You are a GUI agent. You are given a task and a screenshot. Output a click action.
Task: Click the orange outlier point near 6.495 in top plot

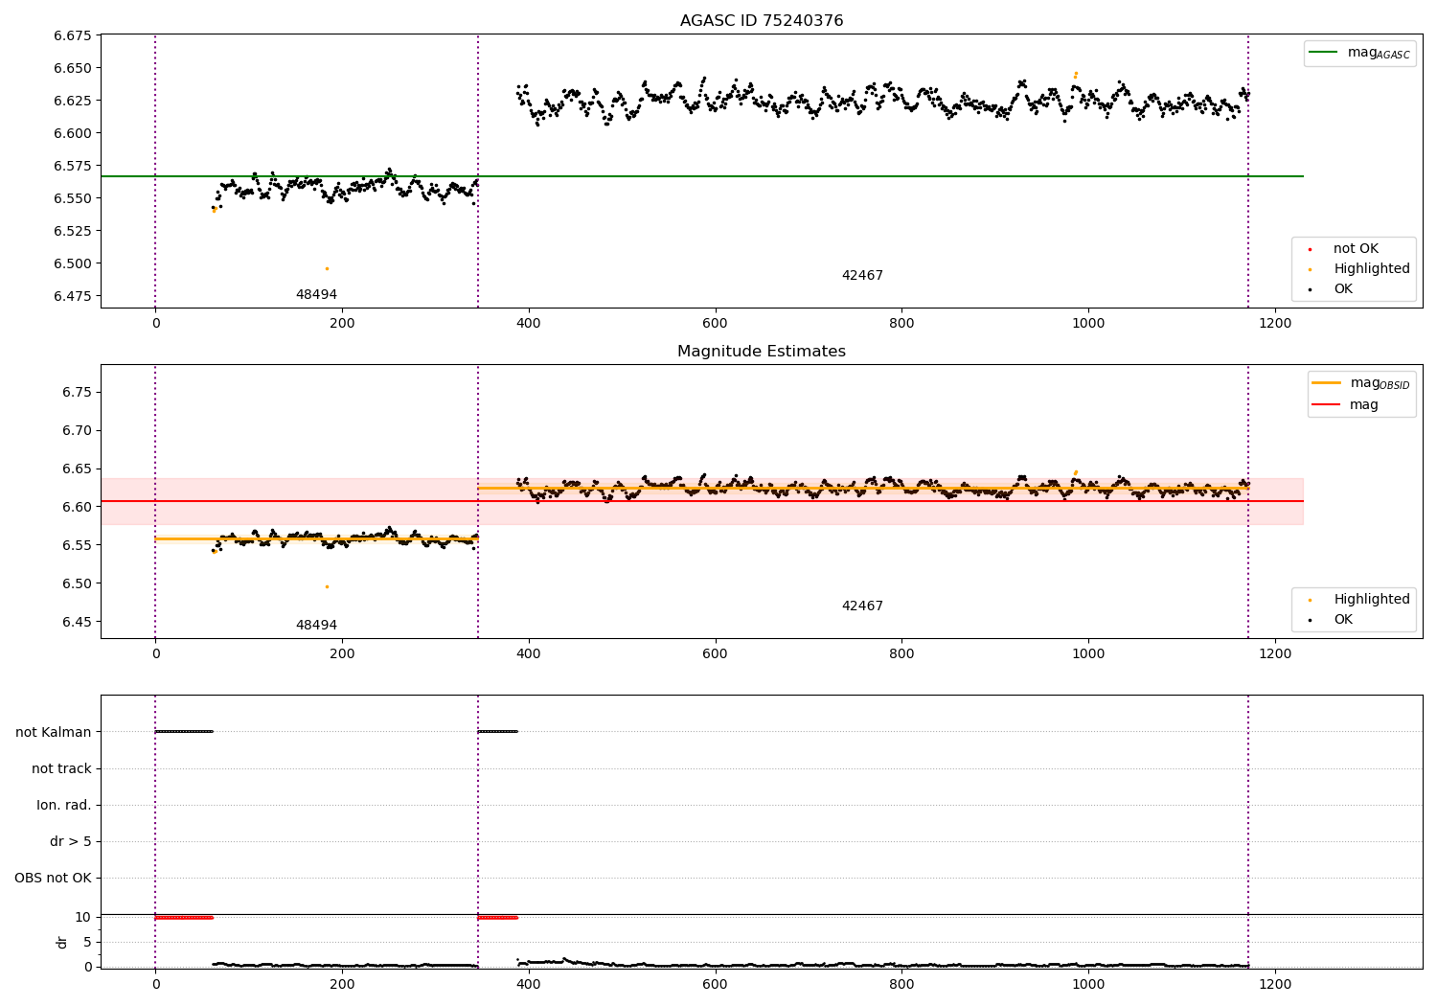pyautogui.click(x=327, y=268)
